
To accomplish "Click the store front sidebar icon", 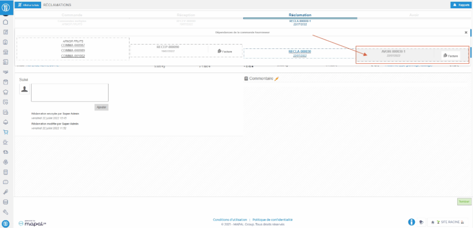I will click(x=6, y=52).
